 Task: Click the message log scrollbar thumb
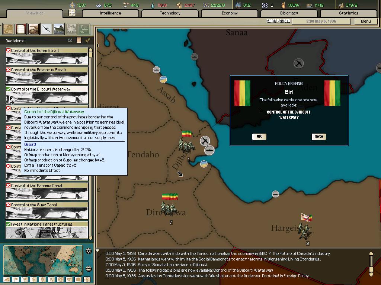point(371,269)
